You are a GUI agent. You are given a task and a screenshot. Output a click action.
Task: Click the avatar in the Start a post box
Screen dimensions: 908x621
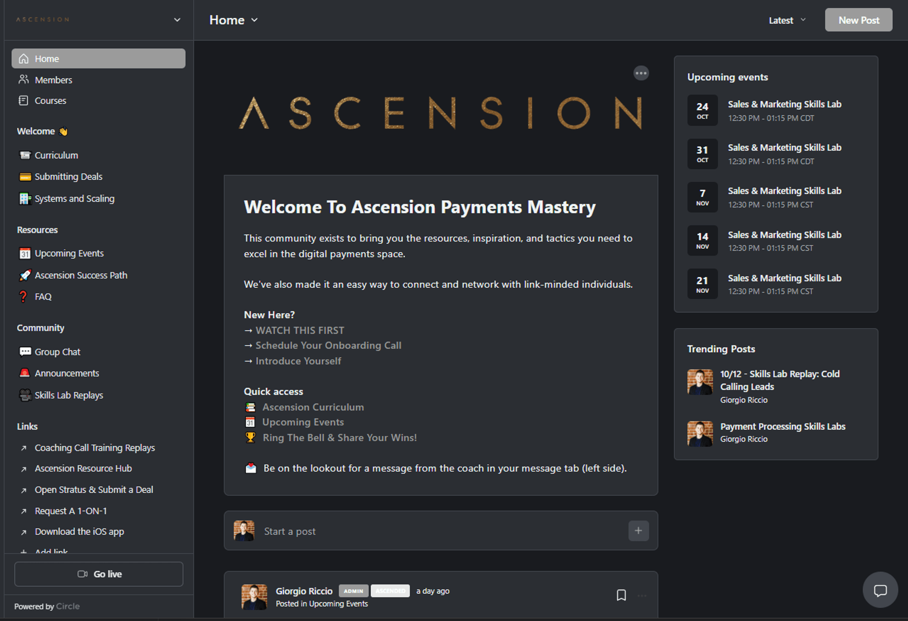(x=244, y=531)
